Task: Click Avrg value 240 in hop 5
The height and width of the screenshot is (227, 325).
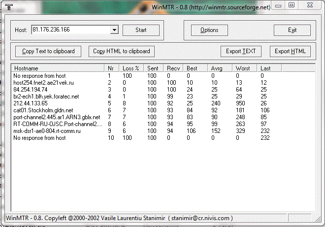Action: [x=216, y=103]
